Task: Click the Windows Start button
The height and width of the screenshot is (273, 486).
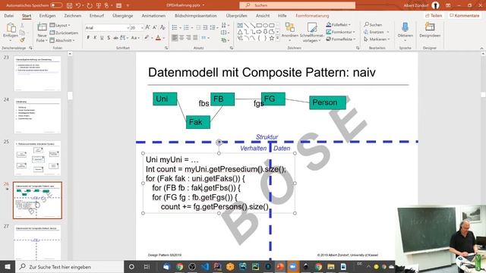Action: click(x=8, y=266)
